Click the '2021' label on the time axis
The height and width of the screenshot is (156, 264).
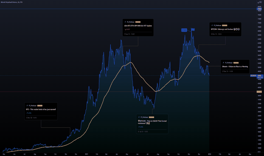click(86, 154)
